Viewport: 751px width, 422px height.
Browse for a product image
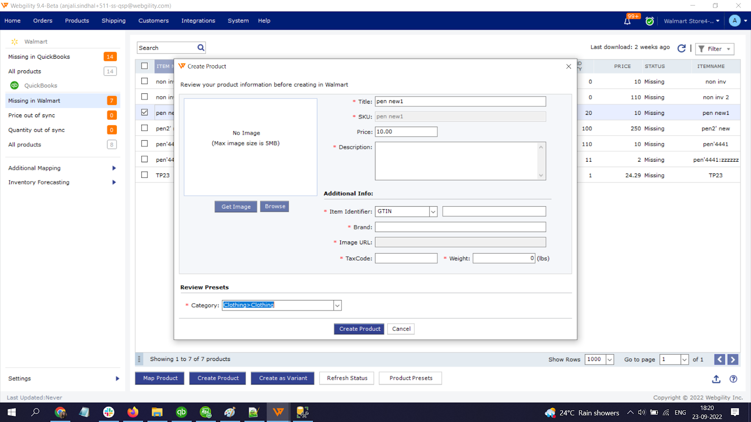[x=275, y=206]
